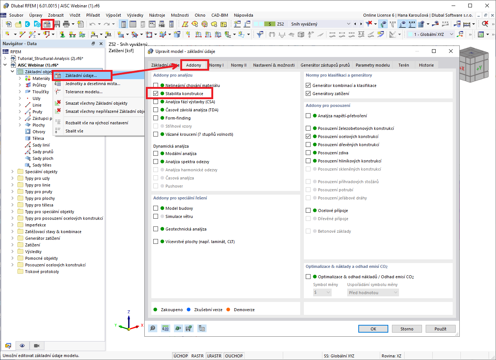
Task: Enable the Model budovy addon
Action: point(156,208)
